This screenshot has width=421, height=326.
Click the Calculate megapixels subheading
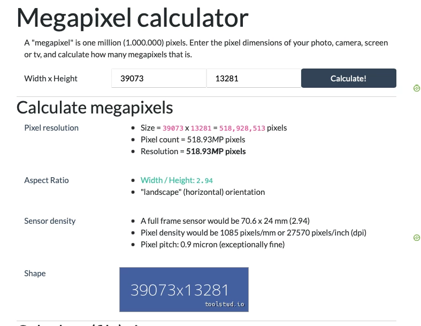[x=95, y=108]
